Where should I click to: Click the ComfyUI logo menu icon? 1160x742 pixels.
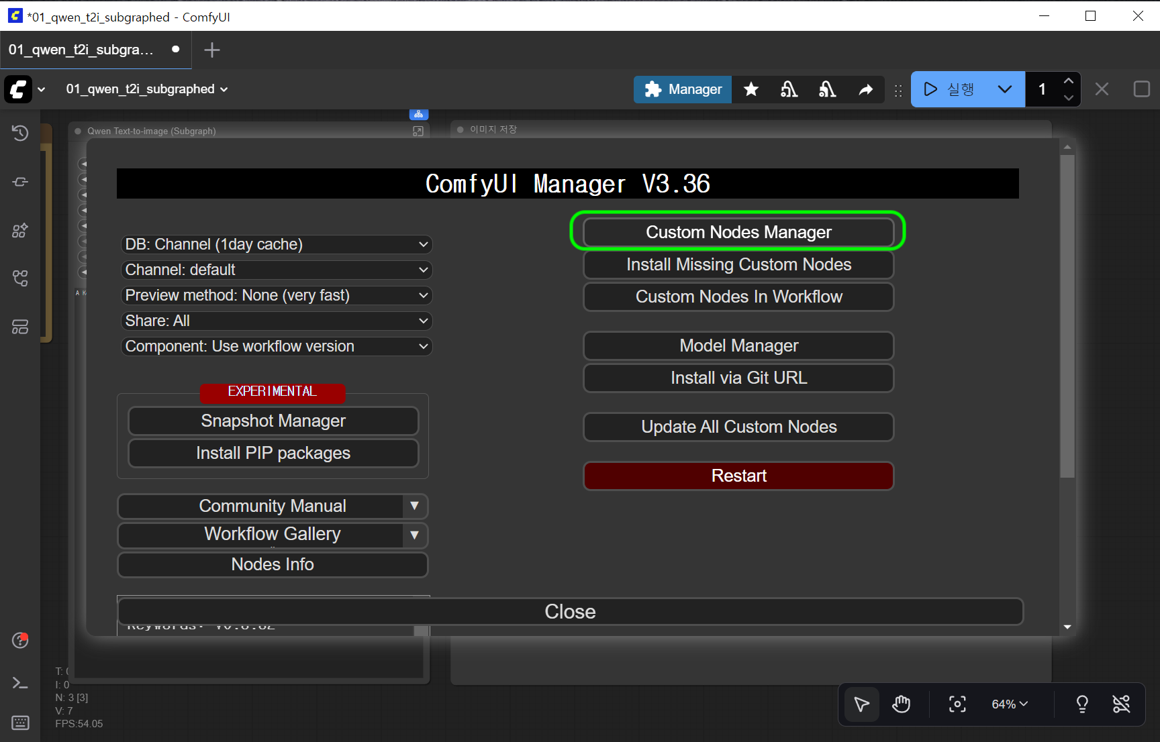point(18,89)
